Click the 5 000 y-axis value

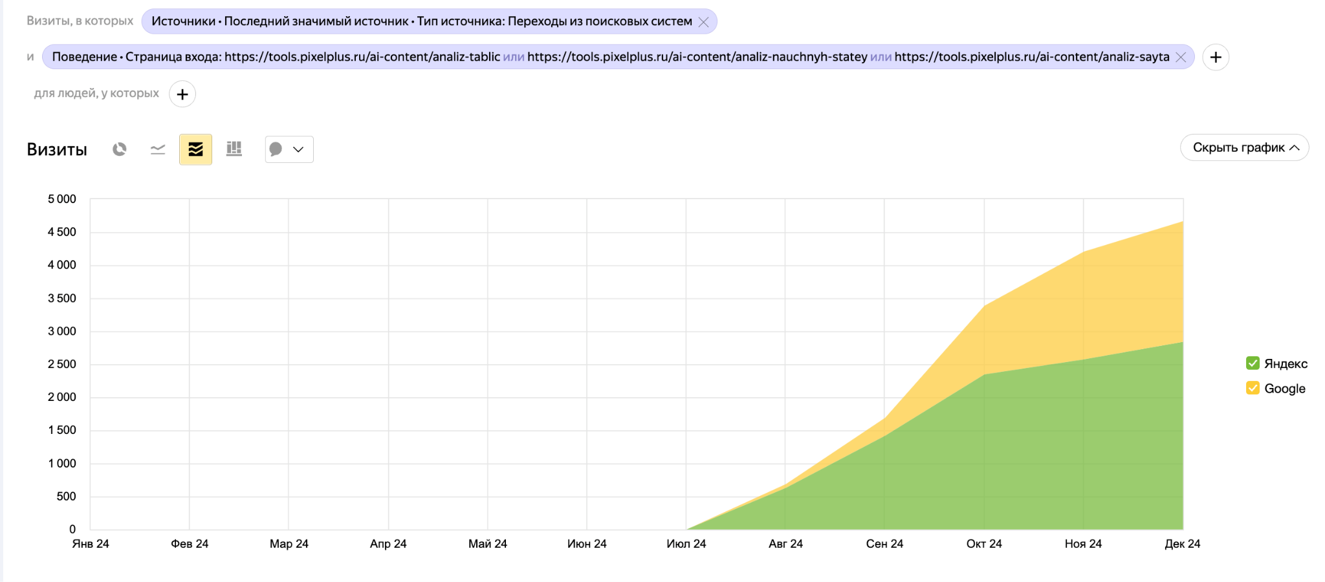pos(62,199)
